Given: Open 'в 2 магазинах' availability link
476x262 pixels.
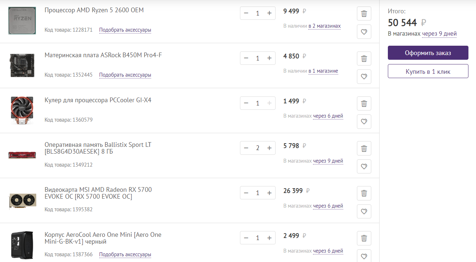Looking at the screenshot, I should tap(325, 26).
